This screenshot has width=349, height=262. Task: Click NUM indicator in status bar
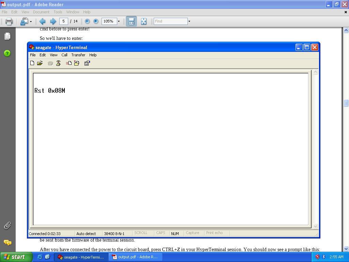tap(175, 234)
